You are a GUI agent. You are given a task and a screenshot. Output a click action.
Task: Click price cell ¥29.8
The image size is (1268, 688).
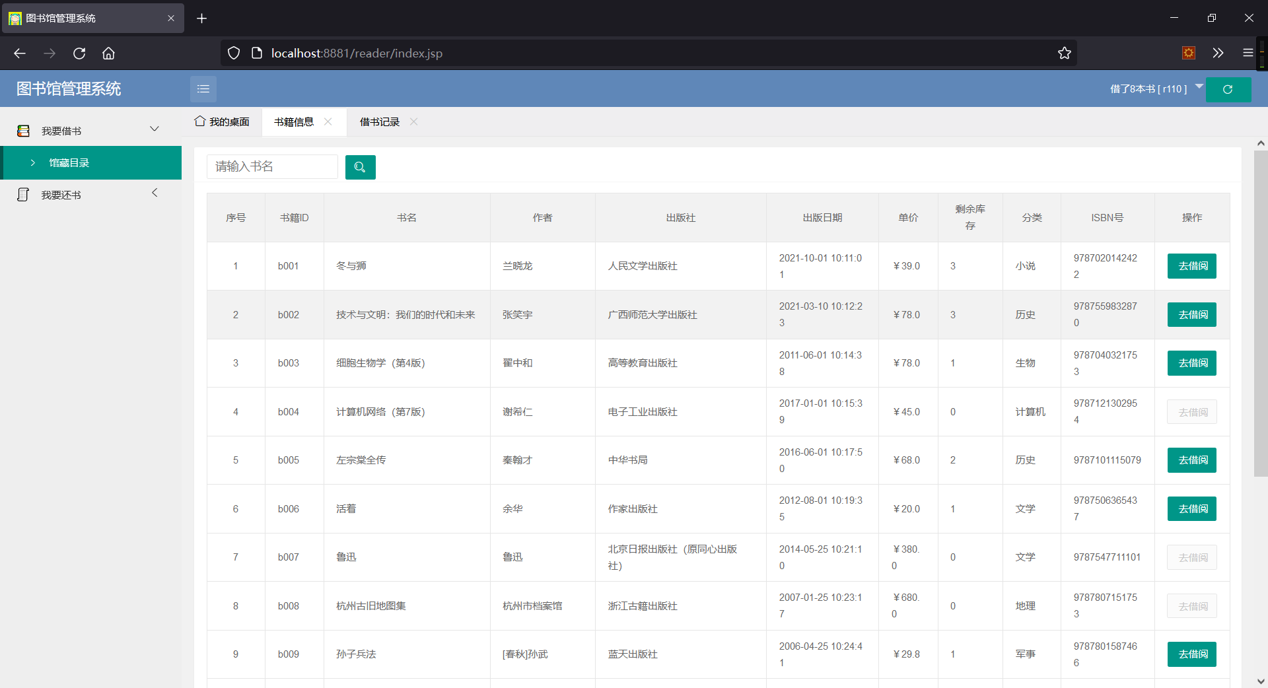pos(907,654)
